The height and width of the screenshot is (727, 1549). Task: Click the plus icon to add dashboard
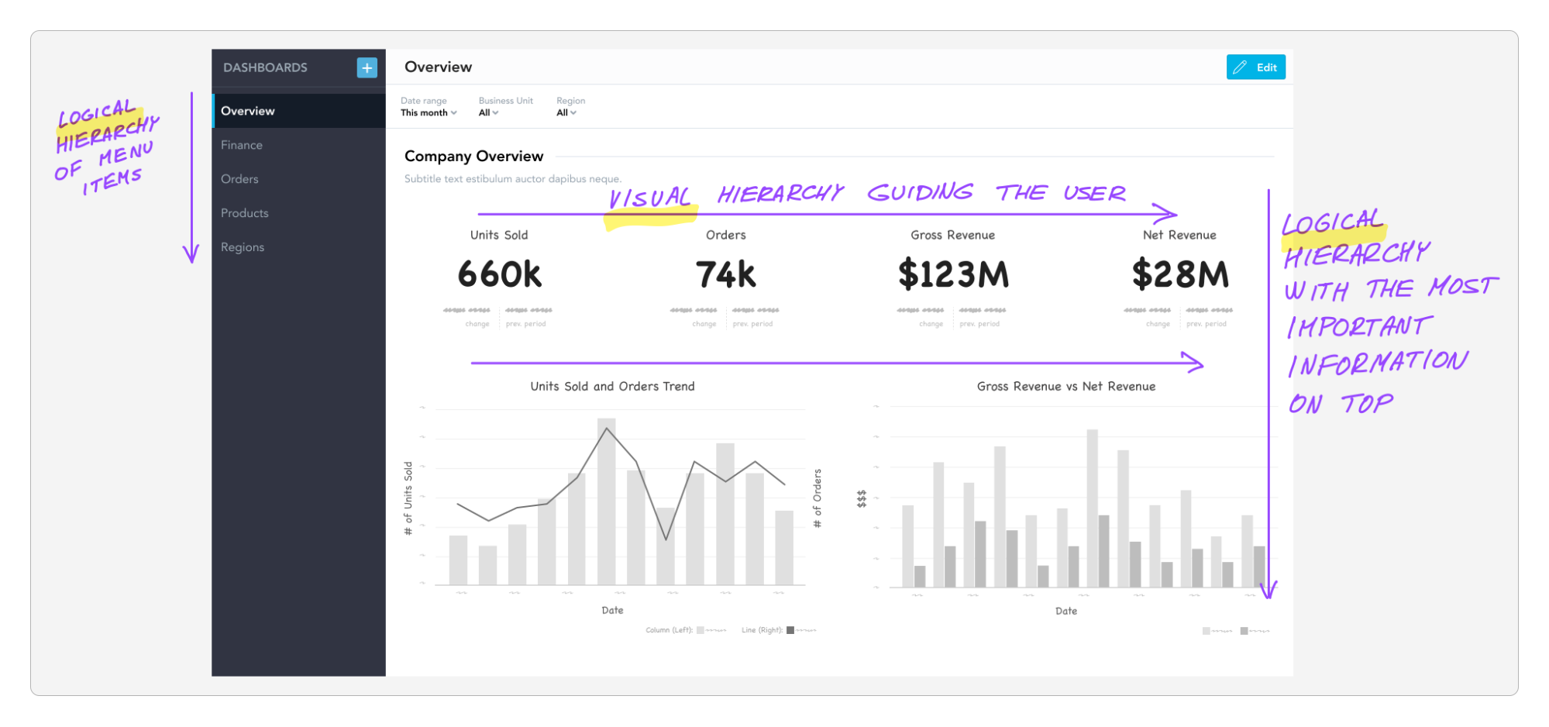coord(367,67)
